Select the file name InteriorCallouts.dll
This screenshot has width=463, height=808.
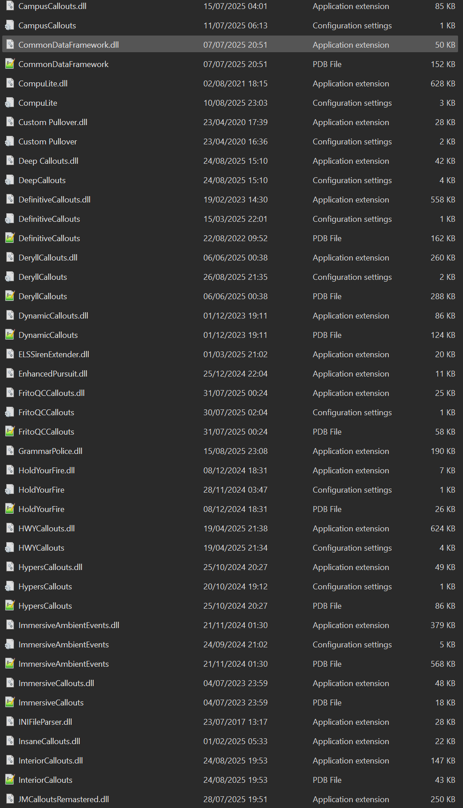click(x=50, y=761)
